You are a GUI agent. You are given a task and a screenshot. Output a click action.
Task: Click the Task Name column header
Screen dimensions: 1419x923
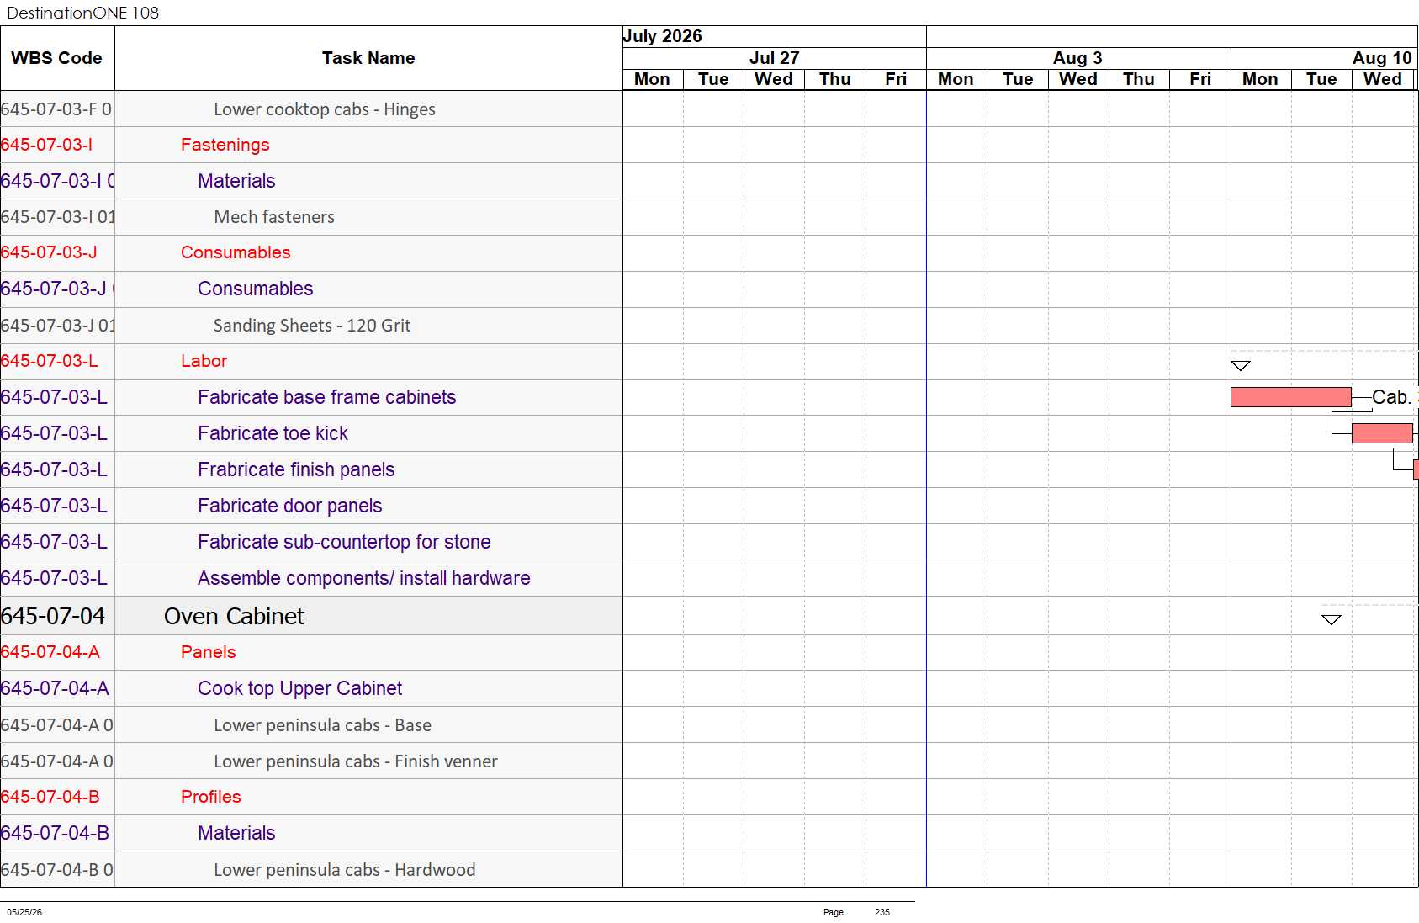pos(368,58)
